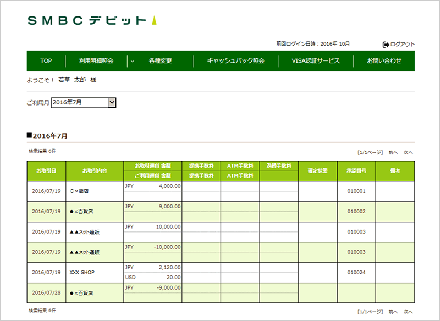Image resolution: width=440 pixels, height=321 pixels.
Task: Expand the chevron beside 各種変更
Action: coord(133,61)
